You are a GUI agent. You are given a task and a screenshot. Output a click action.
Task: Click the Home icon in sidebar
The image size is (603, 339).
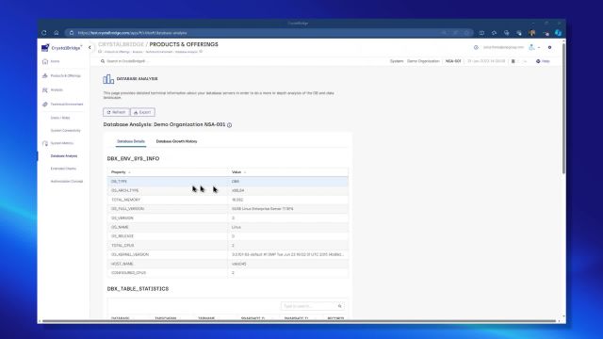click(45, 61)
